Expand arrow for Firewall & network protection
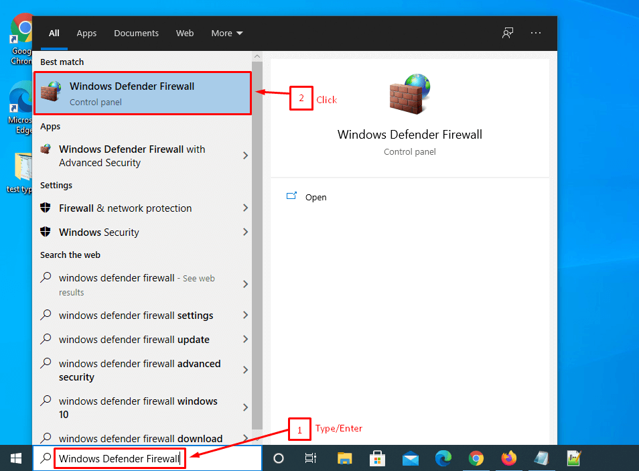 (x=245, y=208)
